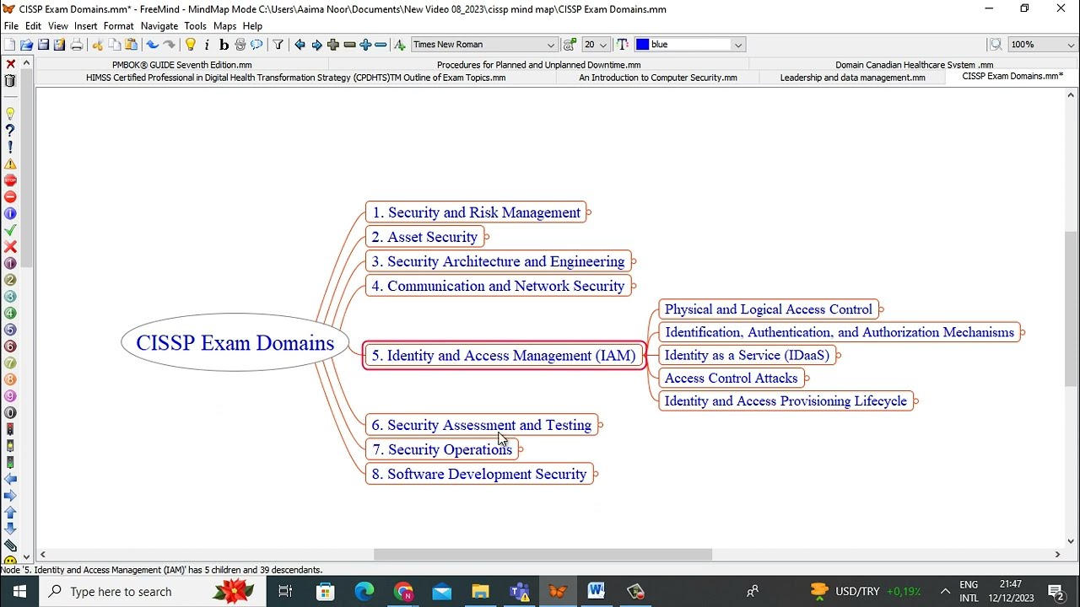Expand fold circle of Identity and Access Provisioning Lifecycle
The height and width of the screenshot is (607, 1080).
[x=916, y=402]
